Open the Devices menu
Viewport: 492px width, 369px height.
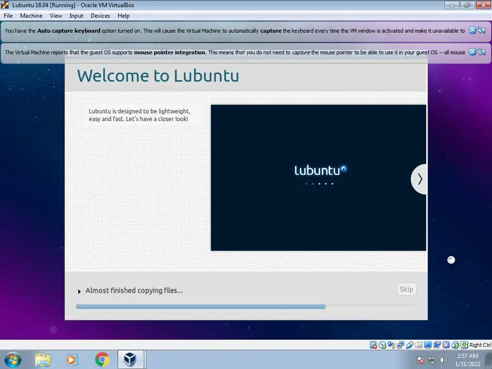[x=100, y=16]
